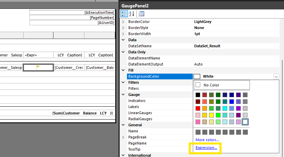Open the Expression... link
Screen dimensions: 284x157
click(x=206, y=148)
